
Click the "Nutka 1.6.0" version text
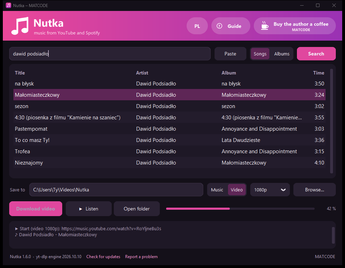(x=21, y=257)
